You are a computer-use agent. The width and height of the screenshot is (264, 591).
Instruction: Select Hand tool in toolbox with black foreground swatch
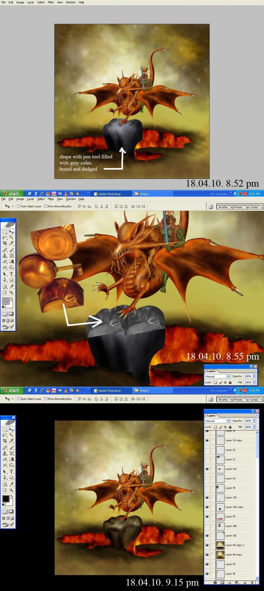[x=4, y=490]
